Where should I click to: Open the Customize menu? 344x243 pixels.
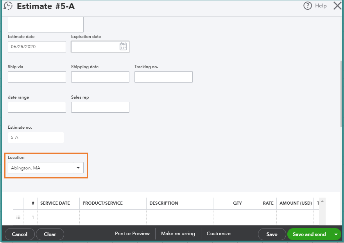pos(218,234)
